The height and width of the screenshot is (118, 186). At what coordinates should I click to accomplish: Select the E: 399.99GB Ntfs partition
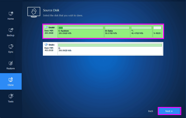[x=110, y=49]
